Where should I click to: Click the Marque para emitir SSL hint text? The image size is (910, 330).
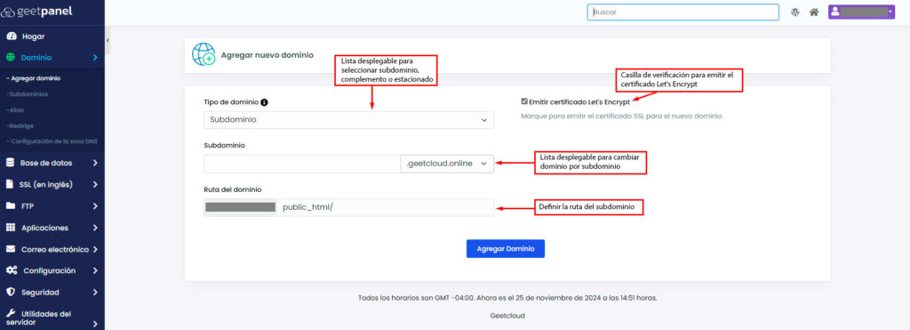tap(621, 117)
